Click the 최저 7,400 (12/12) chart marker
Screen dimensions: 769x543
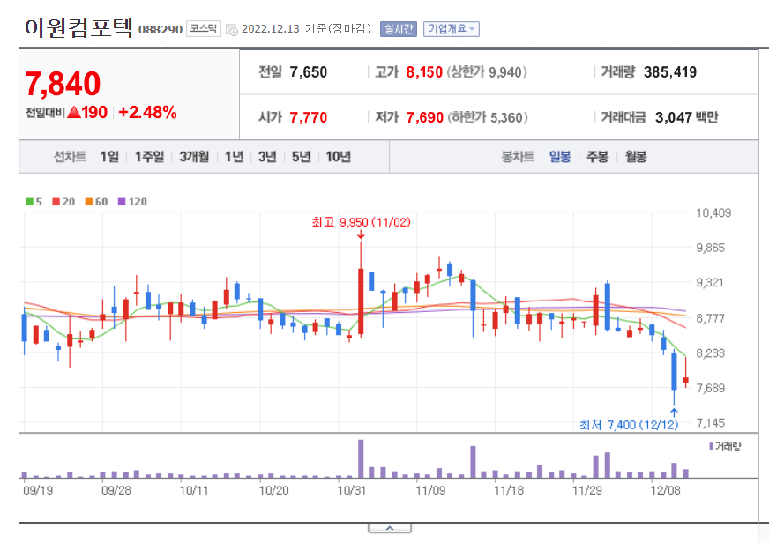click(629, 424)
